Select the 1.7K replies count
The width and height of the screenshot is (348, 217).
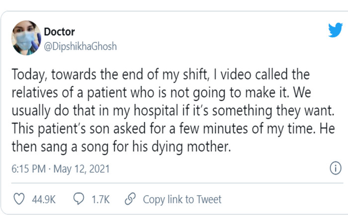point(101,199)
